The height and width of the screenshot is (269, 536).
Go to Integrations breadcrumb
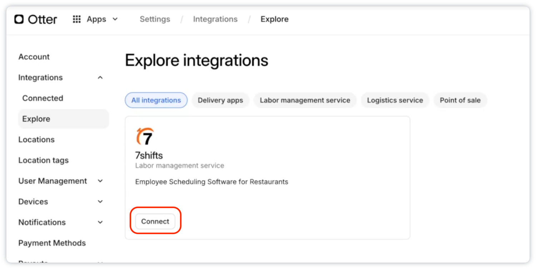pyautogui.click(x=215, y=19)
